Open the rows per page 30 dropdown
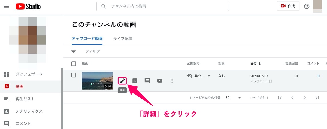Viewport: 327px width, 129px height. tap(234, 98)
